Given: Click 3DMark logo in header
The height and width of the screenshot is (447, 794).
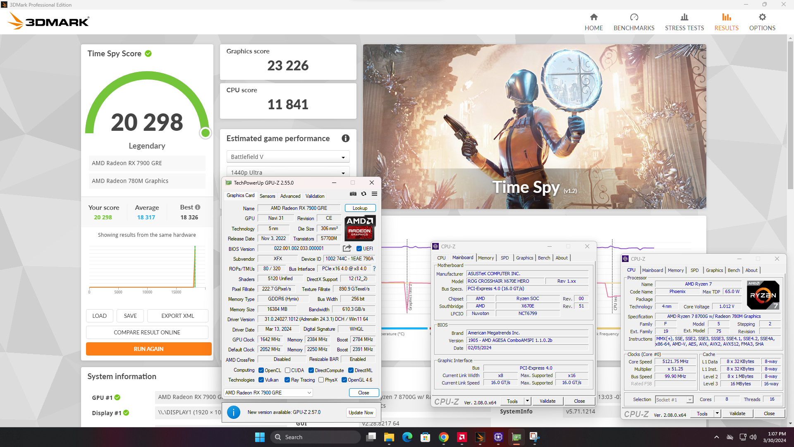Looking at the screenshot, I should click(48, 21).
